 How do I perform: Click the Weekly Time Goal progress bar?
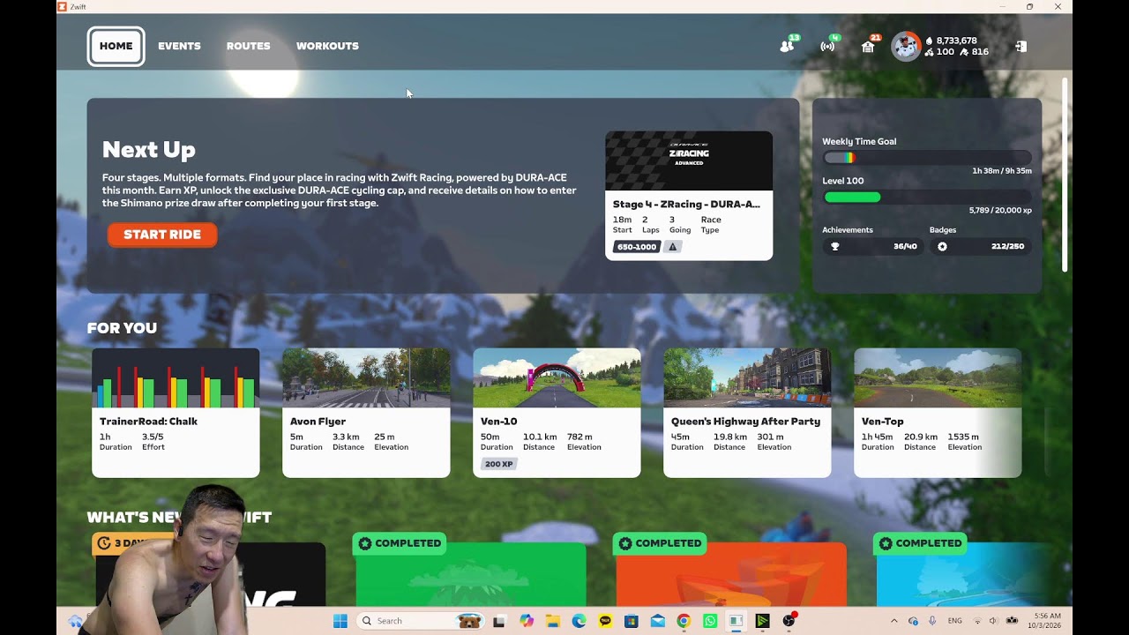point(927,158)
